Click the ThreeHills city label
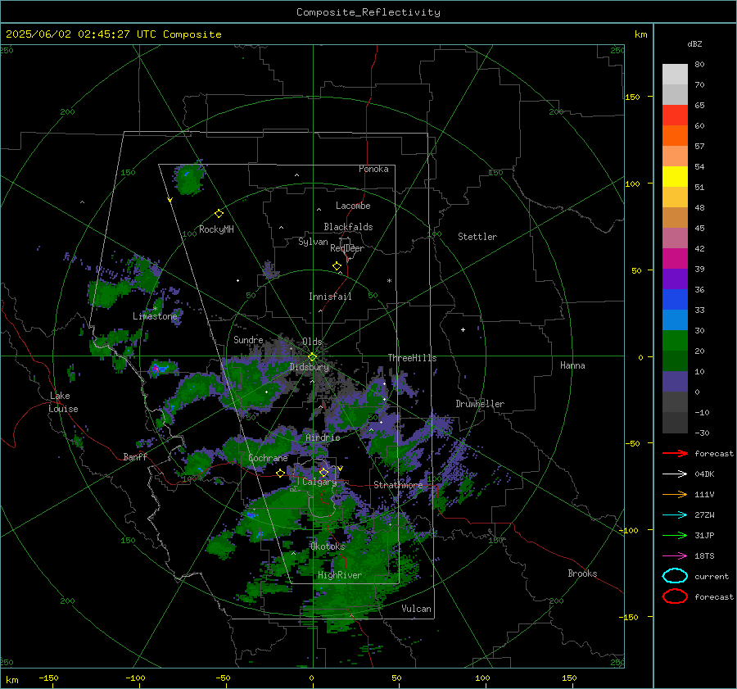 click(x=412, y=358)
